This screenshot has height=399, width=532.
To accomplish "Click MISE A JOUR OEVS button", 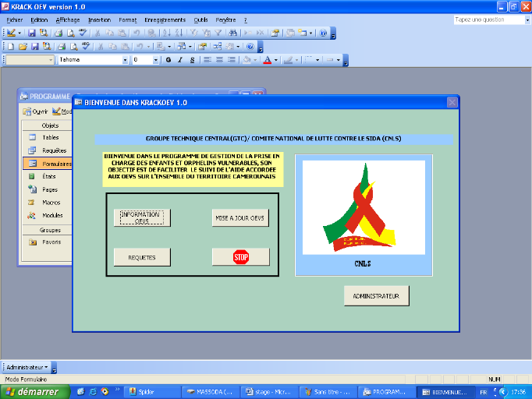I will point(240,218).
